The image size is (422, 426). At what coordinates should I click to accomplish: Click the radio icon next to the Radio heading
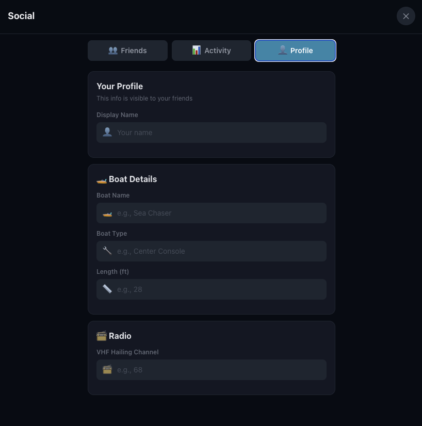pyautogui.click(x=102, y=336)
